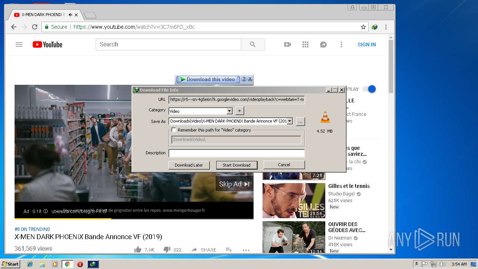Show hidden system tray icons

[x=416, y=264]
